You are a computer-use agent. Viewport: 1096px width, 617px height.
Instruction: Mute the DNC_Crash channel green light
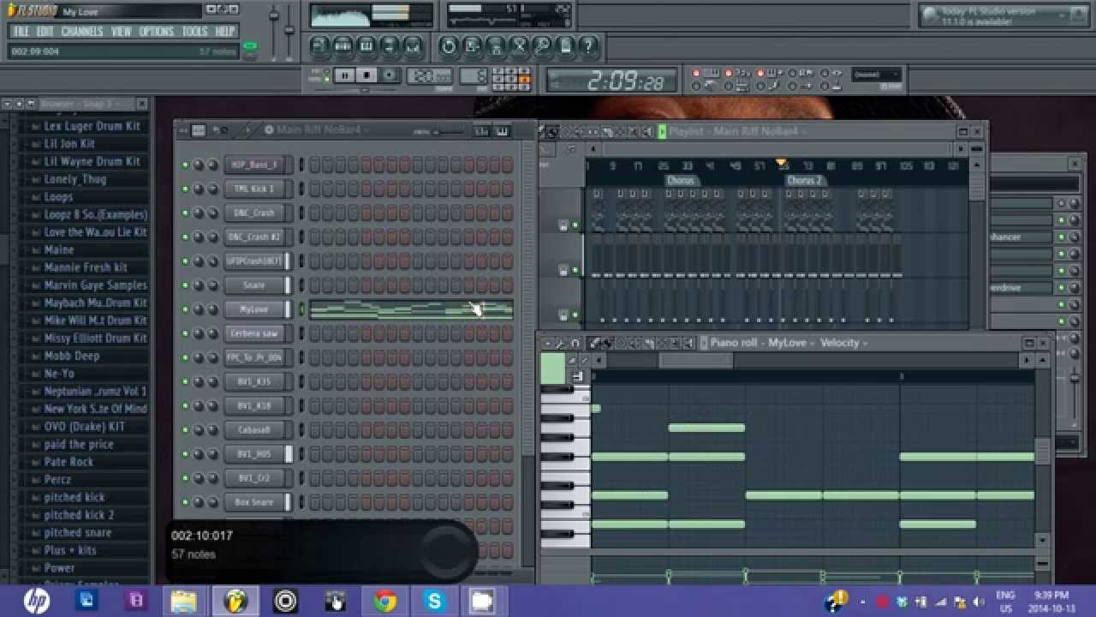pos(185,213)
